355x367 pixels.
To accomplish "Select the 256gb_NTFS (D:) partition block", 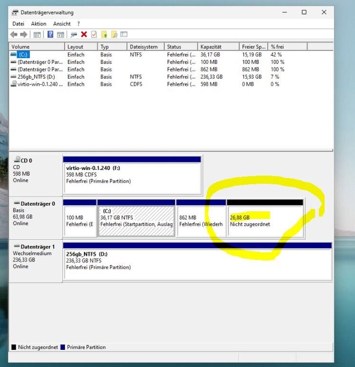I will click(x=197, y=261).
